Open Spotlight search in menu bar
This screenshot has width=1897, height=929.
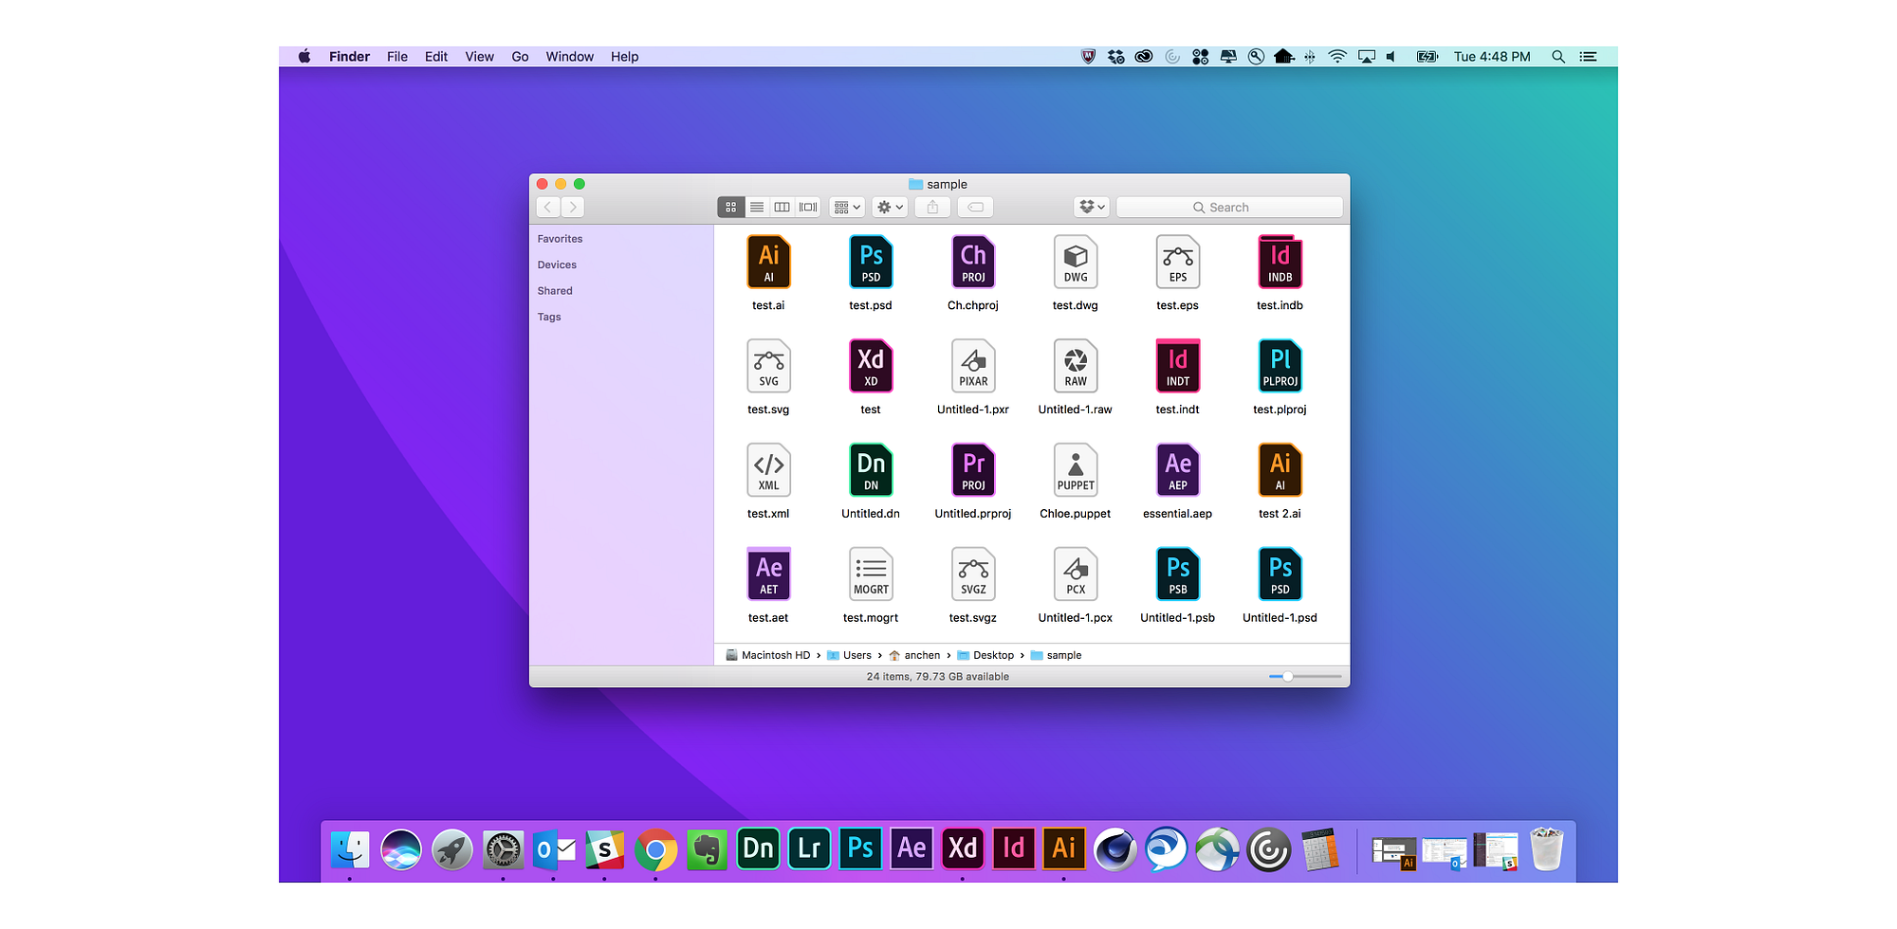[1557, 57]
